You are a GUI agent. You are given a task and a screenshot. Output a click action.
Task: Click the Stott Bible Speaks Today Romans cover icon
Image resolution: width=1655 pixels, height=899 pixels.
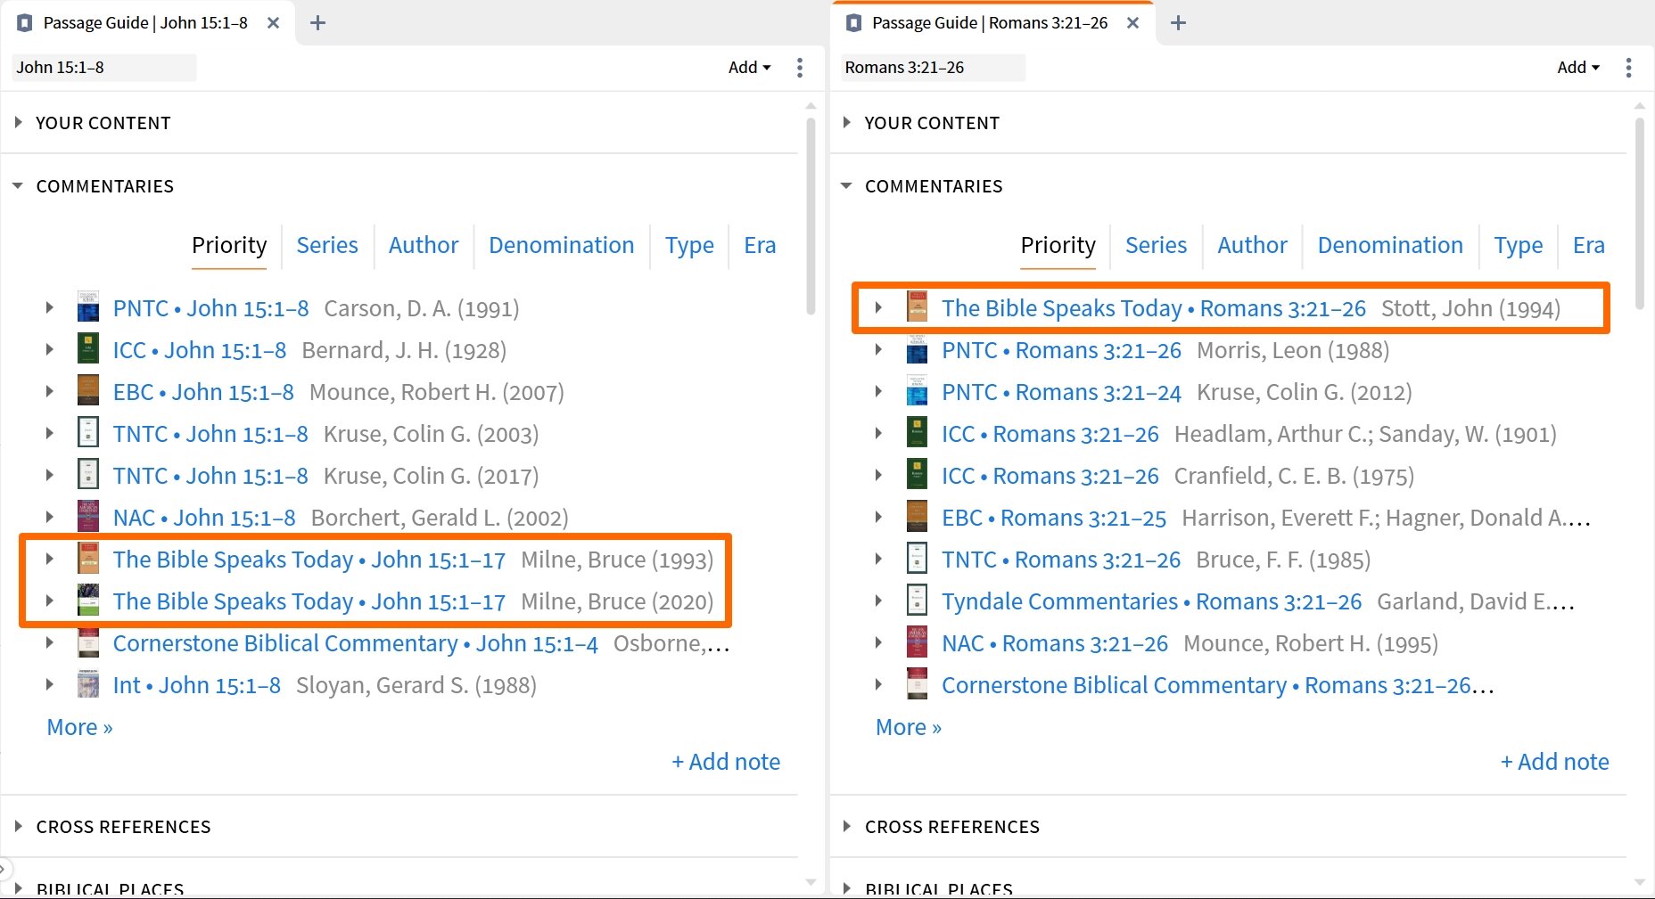click(918, 308)
